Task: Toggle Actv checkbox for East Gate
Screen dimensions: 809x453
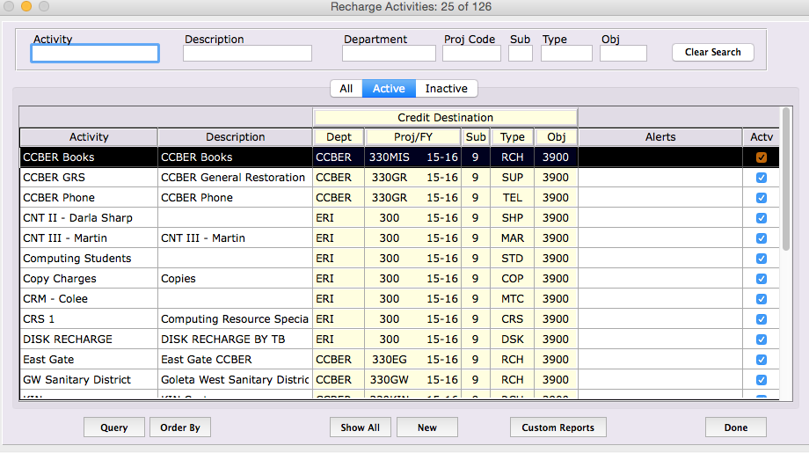Action: 761,360
